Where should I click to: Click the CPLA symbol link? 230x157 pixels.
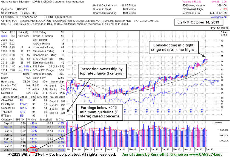click(x=23, y=108)
